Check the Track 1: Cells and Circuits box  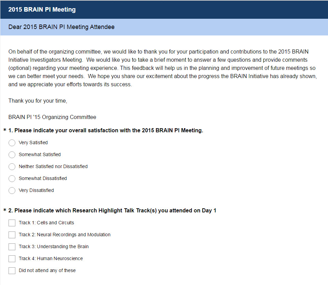coord(12,223)
